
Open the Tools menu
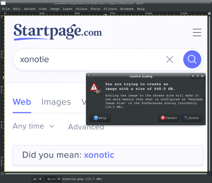click(x=95, y=9)
